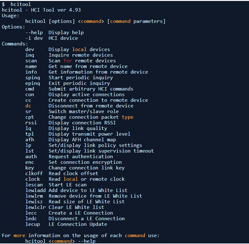This screenshot has width=249, height=244.
Task: Click the 'scan' Scan for remote devices row
Action: click(71, 61)
